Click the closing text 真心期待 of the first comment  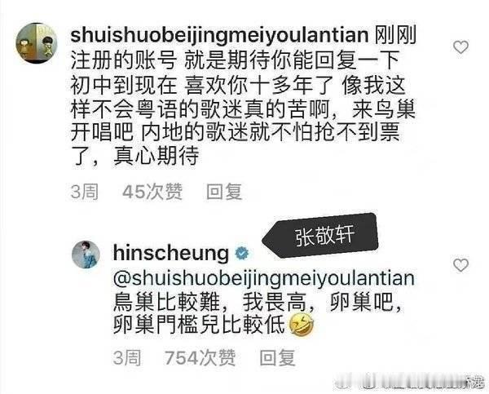(156, 156)
